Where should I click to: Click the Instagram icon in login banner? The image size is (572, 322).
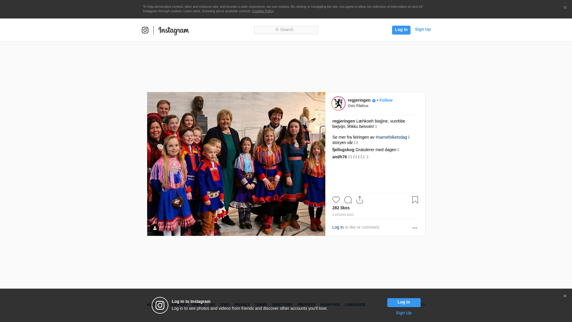pos(160,305)
